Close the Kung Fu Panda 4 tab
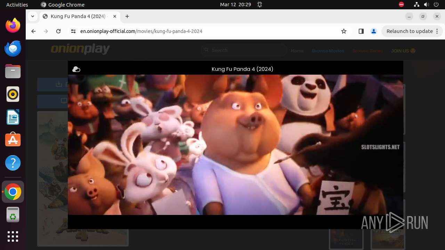 [115, 16]
